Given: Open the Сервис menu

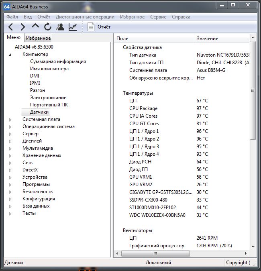Looking at the screenshot, I should pos(158,17).
